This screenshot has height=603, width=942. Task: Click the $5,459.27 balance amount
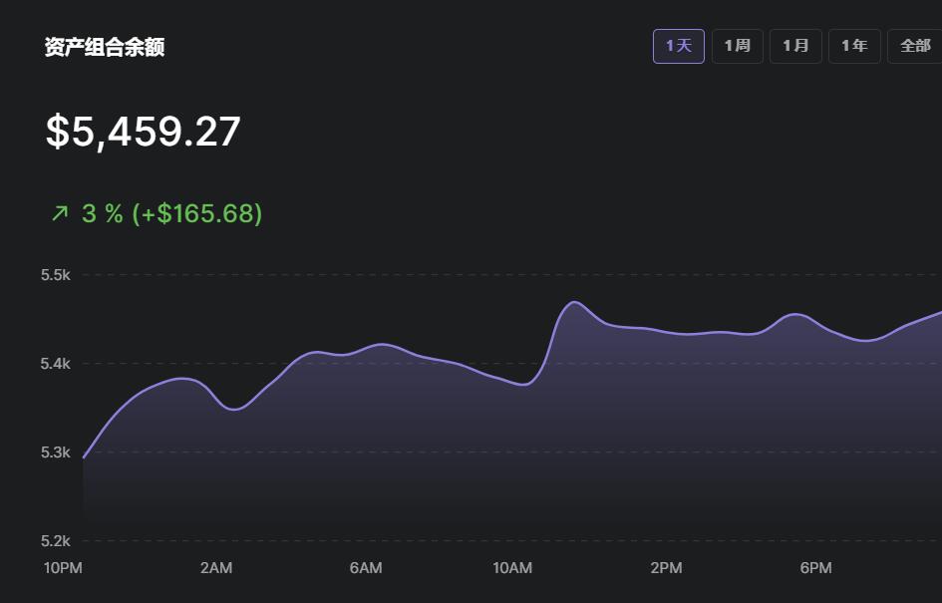click(x=143, y=133)
